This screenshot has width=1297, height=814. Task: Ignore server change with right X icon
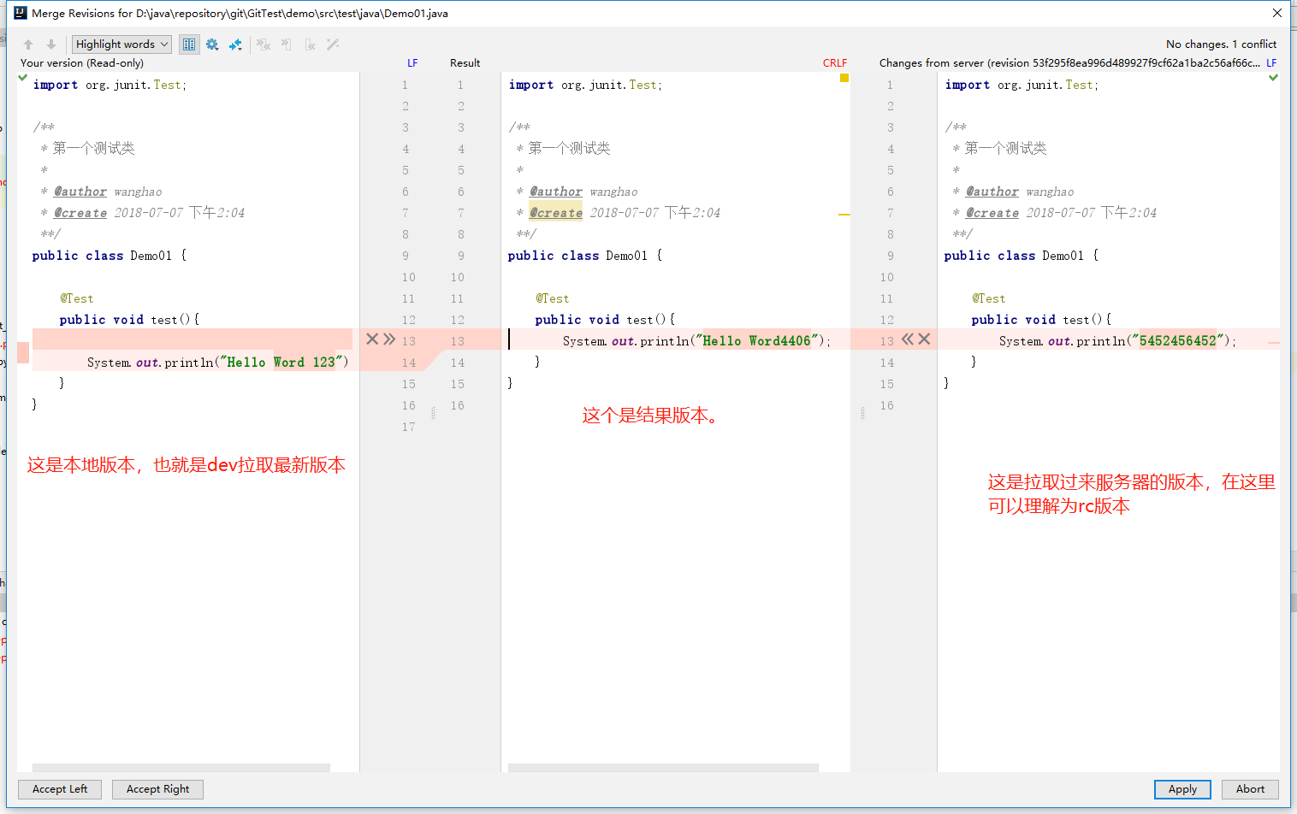pyautogui.click(x=924, y=339)
